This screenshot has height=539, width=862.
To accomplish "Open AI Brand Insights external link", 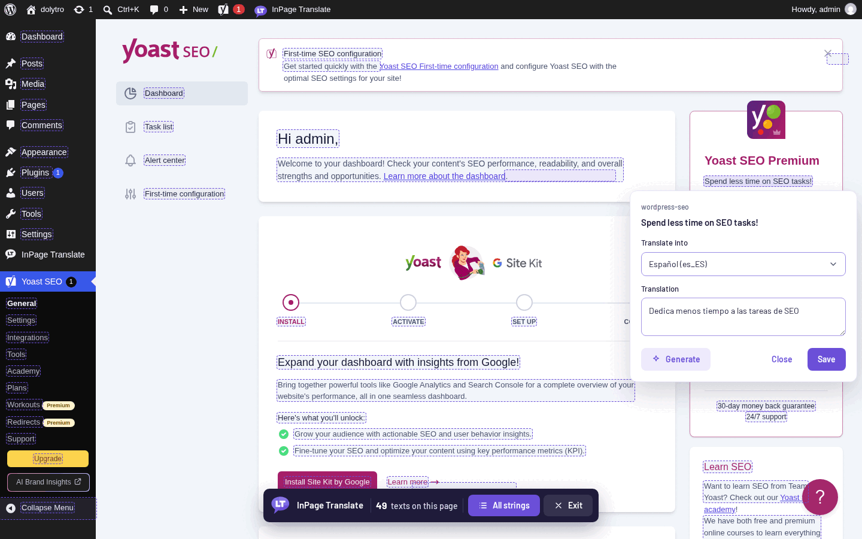I will tap(48, 482).
